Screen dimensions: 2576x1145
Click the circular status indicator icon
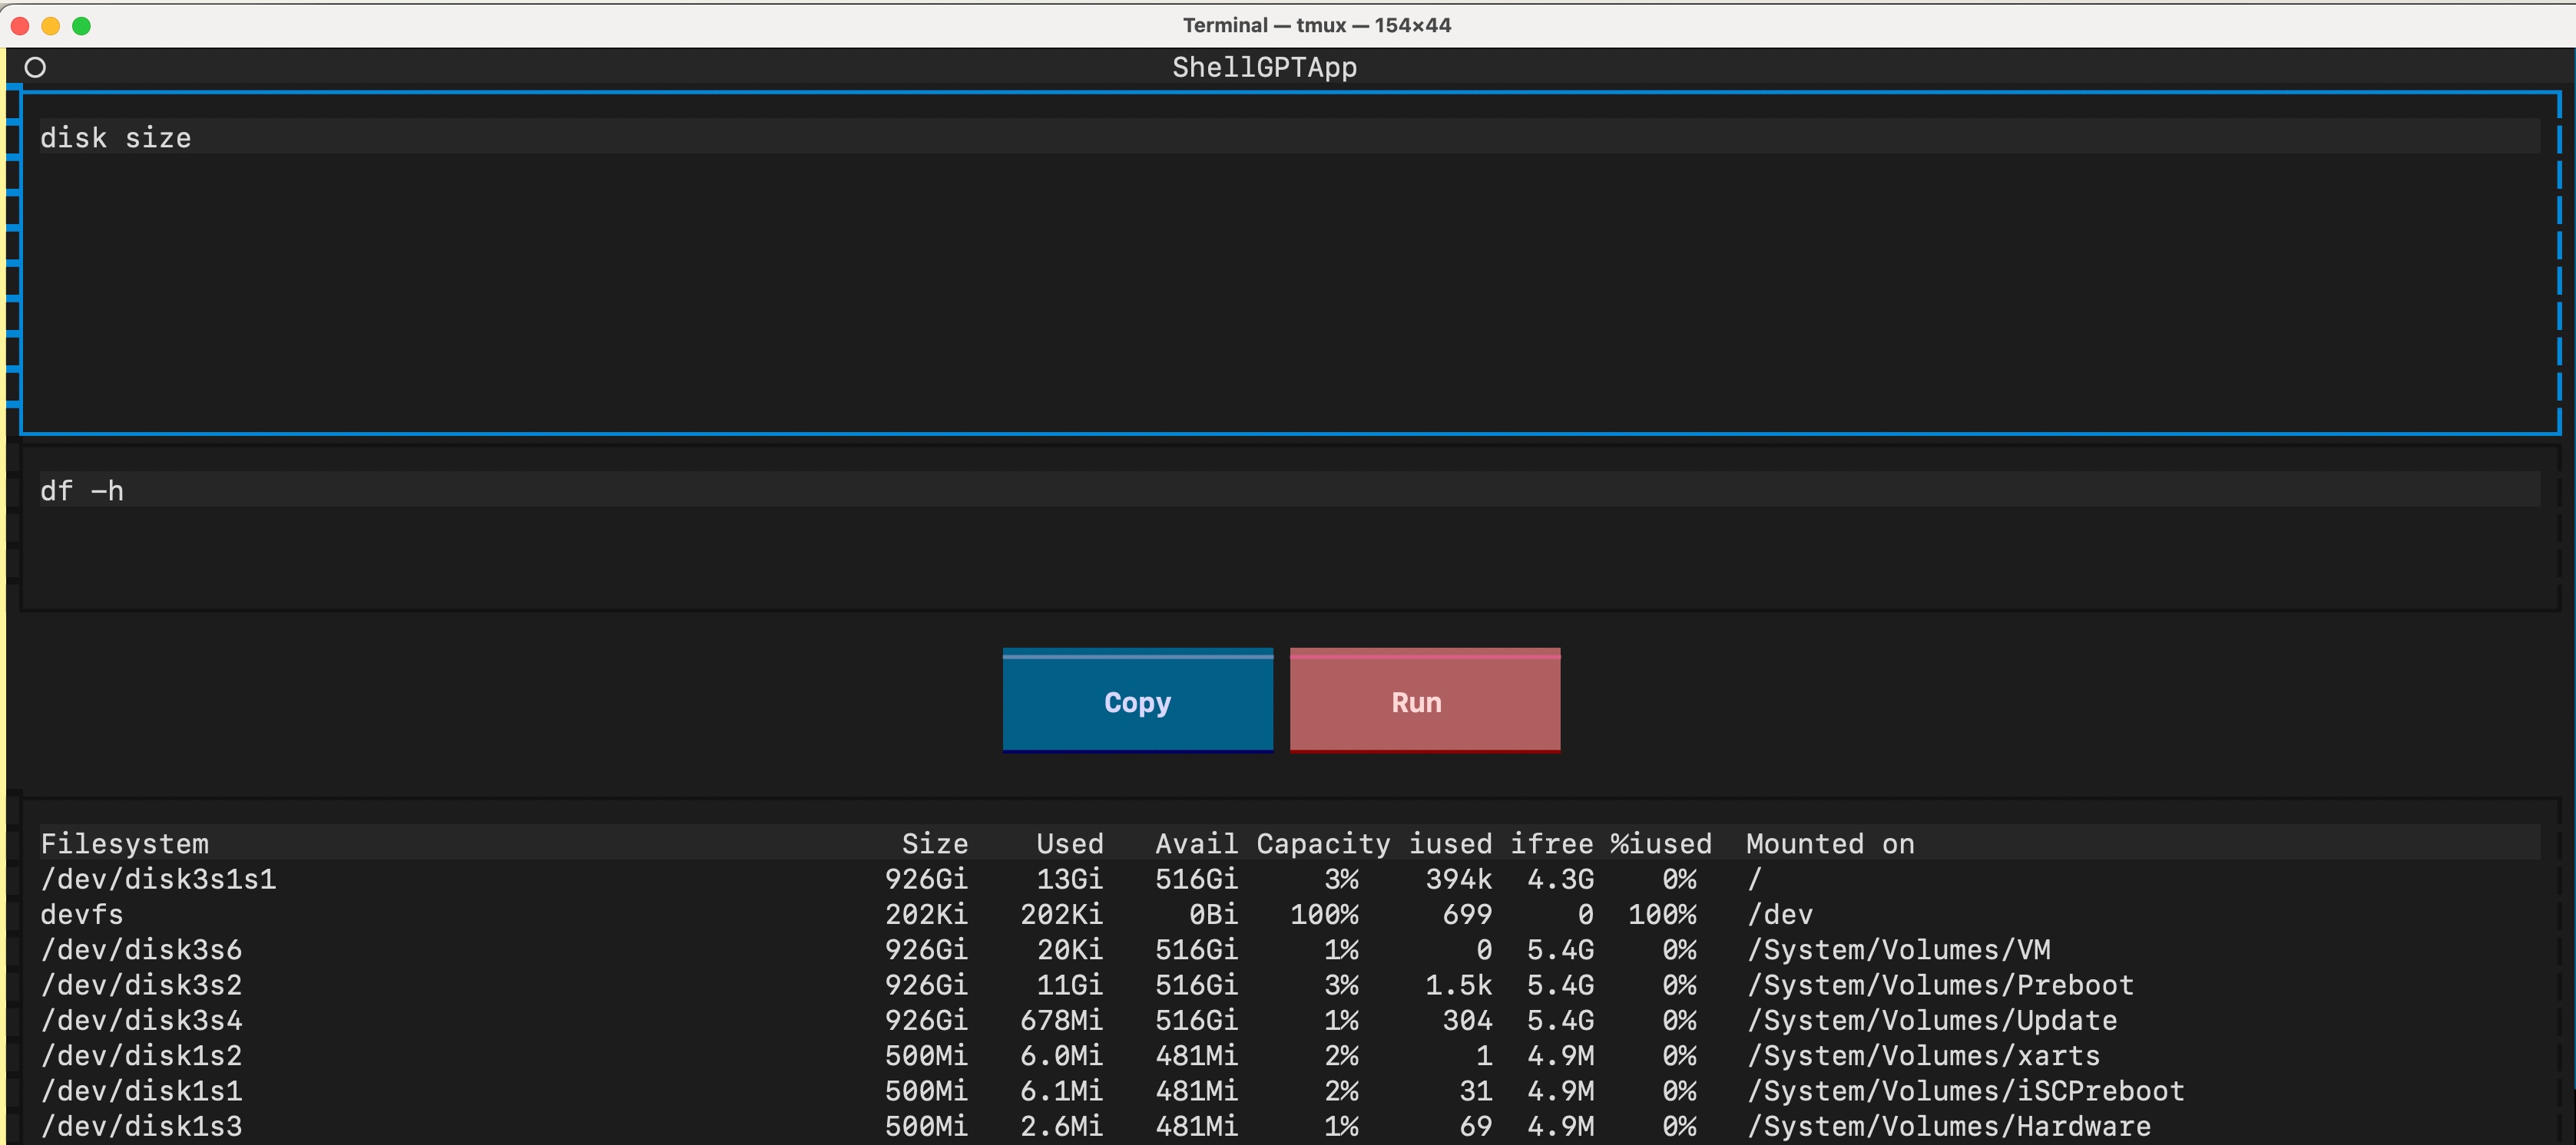pyautogui.click(x=36, y=66)
